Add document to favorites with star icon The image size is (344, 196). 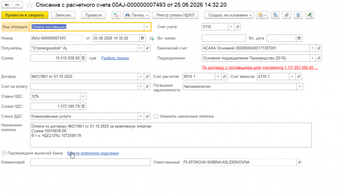tap(29, 5)
